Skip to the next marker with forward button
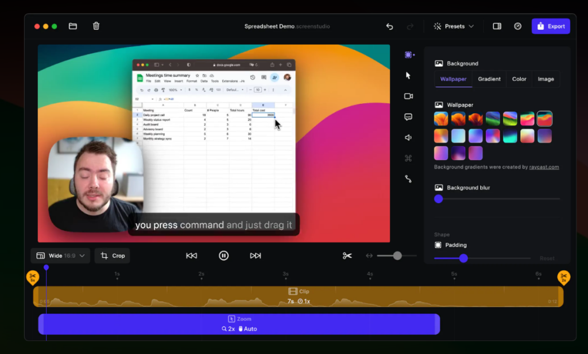 (x=255, y=255)
